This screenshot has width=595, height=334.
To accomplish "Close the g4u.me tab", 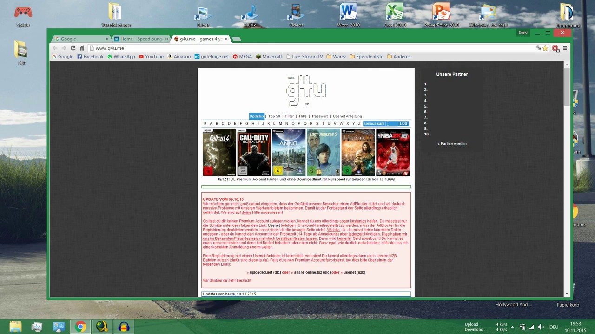I will click(226, 39).
